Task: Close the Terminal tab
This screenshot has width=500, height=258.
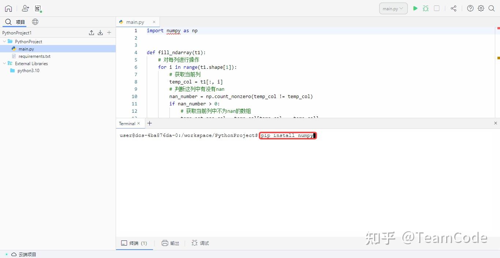Action: (x=139, y=123)
